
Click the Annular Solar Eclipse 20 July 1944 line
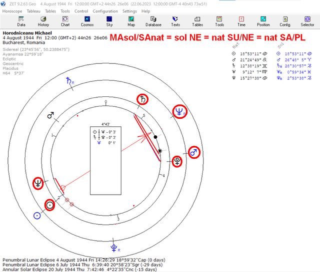click(79, 270)
